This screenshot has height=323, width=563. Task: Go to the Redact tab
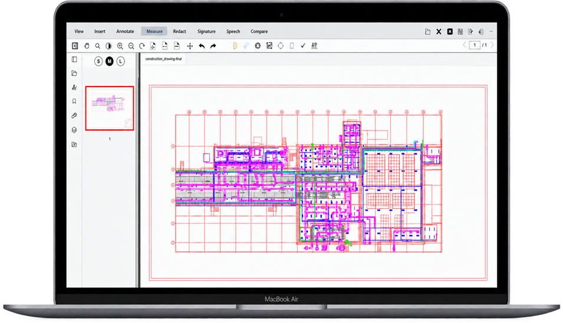point(180,32)
